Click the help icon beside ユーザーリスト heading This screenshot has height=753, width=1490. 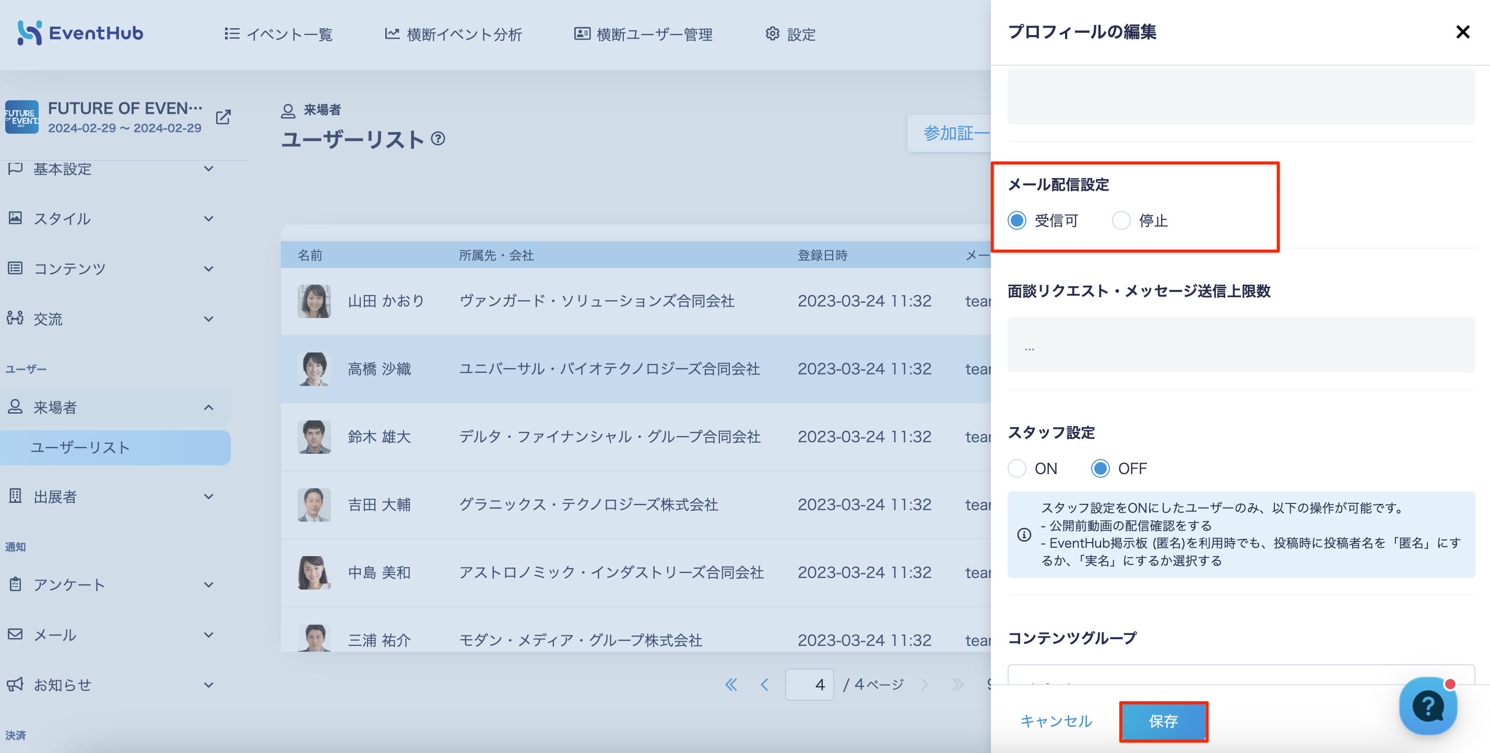coord(439,139)
